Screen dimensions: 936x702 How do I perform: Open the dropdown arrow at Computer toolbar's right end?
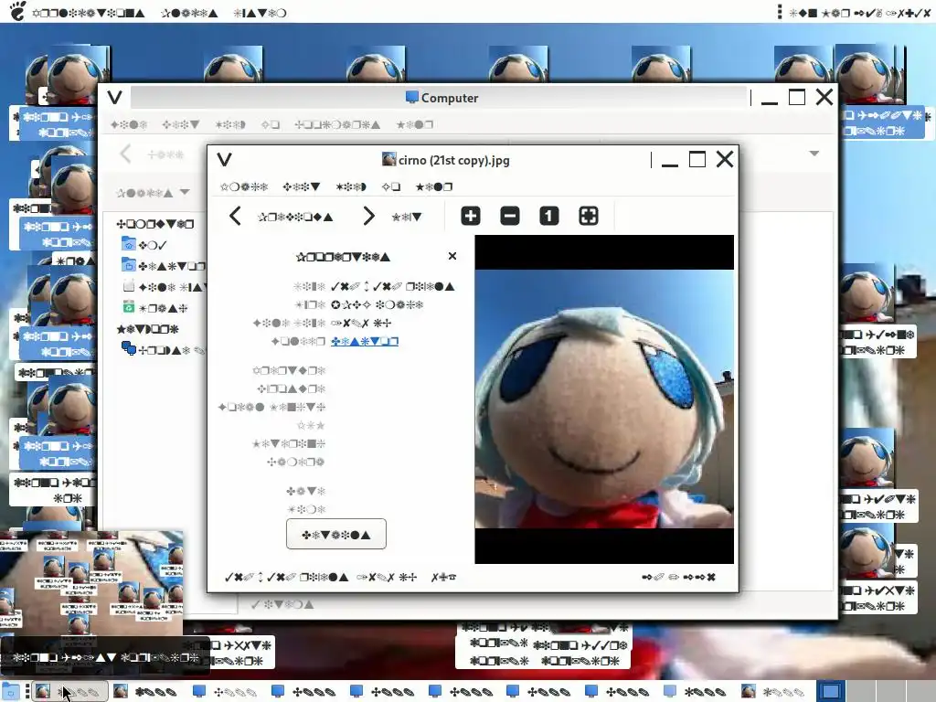814,154
